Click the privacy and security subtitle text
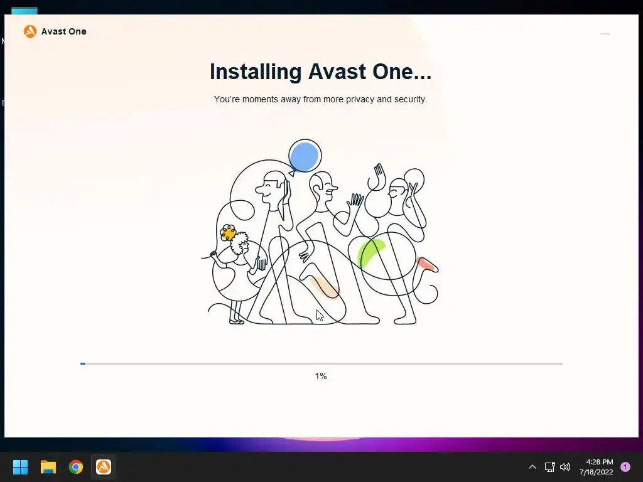 point(321,99)
